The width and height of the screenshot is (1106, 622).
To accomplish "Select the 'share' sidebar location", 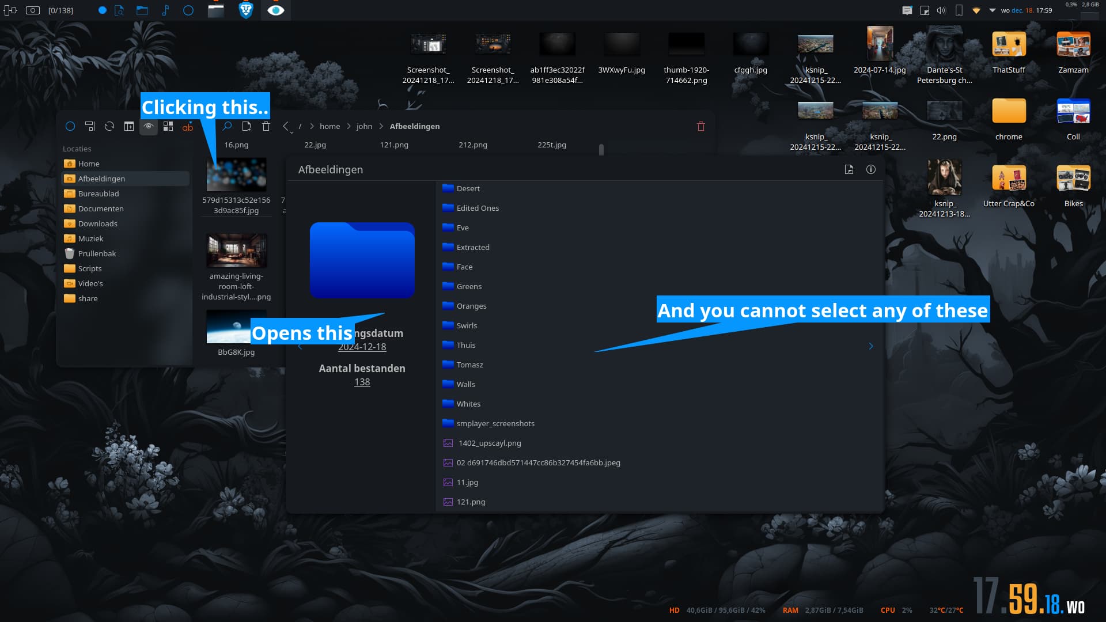I will (126, 298).
